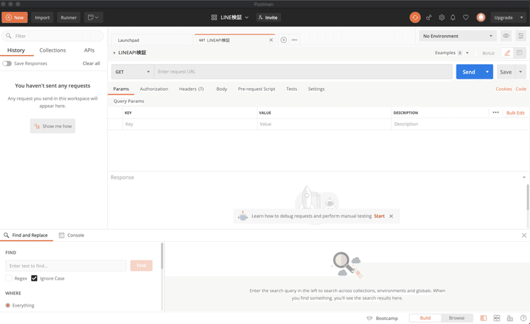This screenshot has width=530, height=324.
Task: Open the manage environments settings icon
Action: point(521,36)
